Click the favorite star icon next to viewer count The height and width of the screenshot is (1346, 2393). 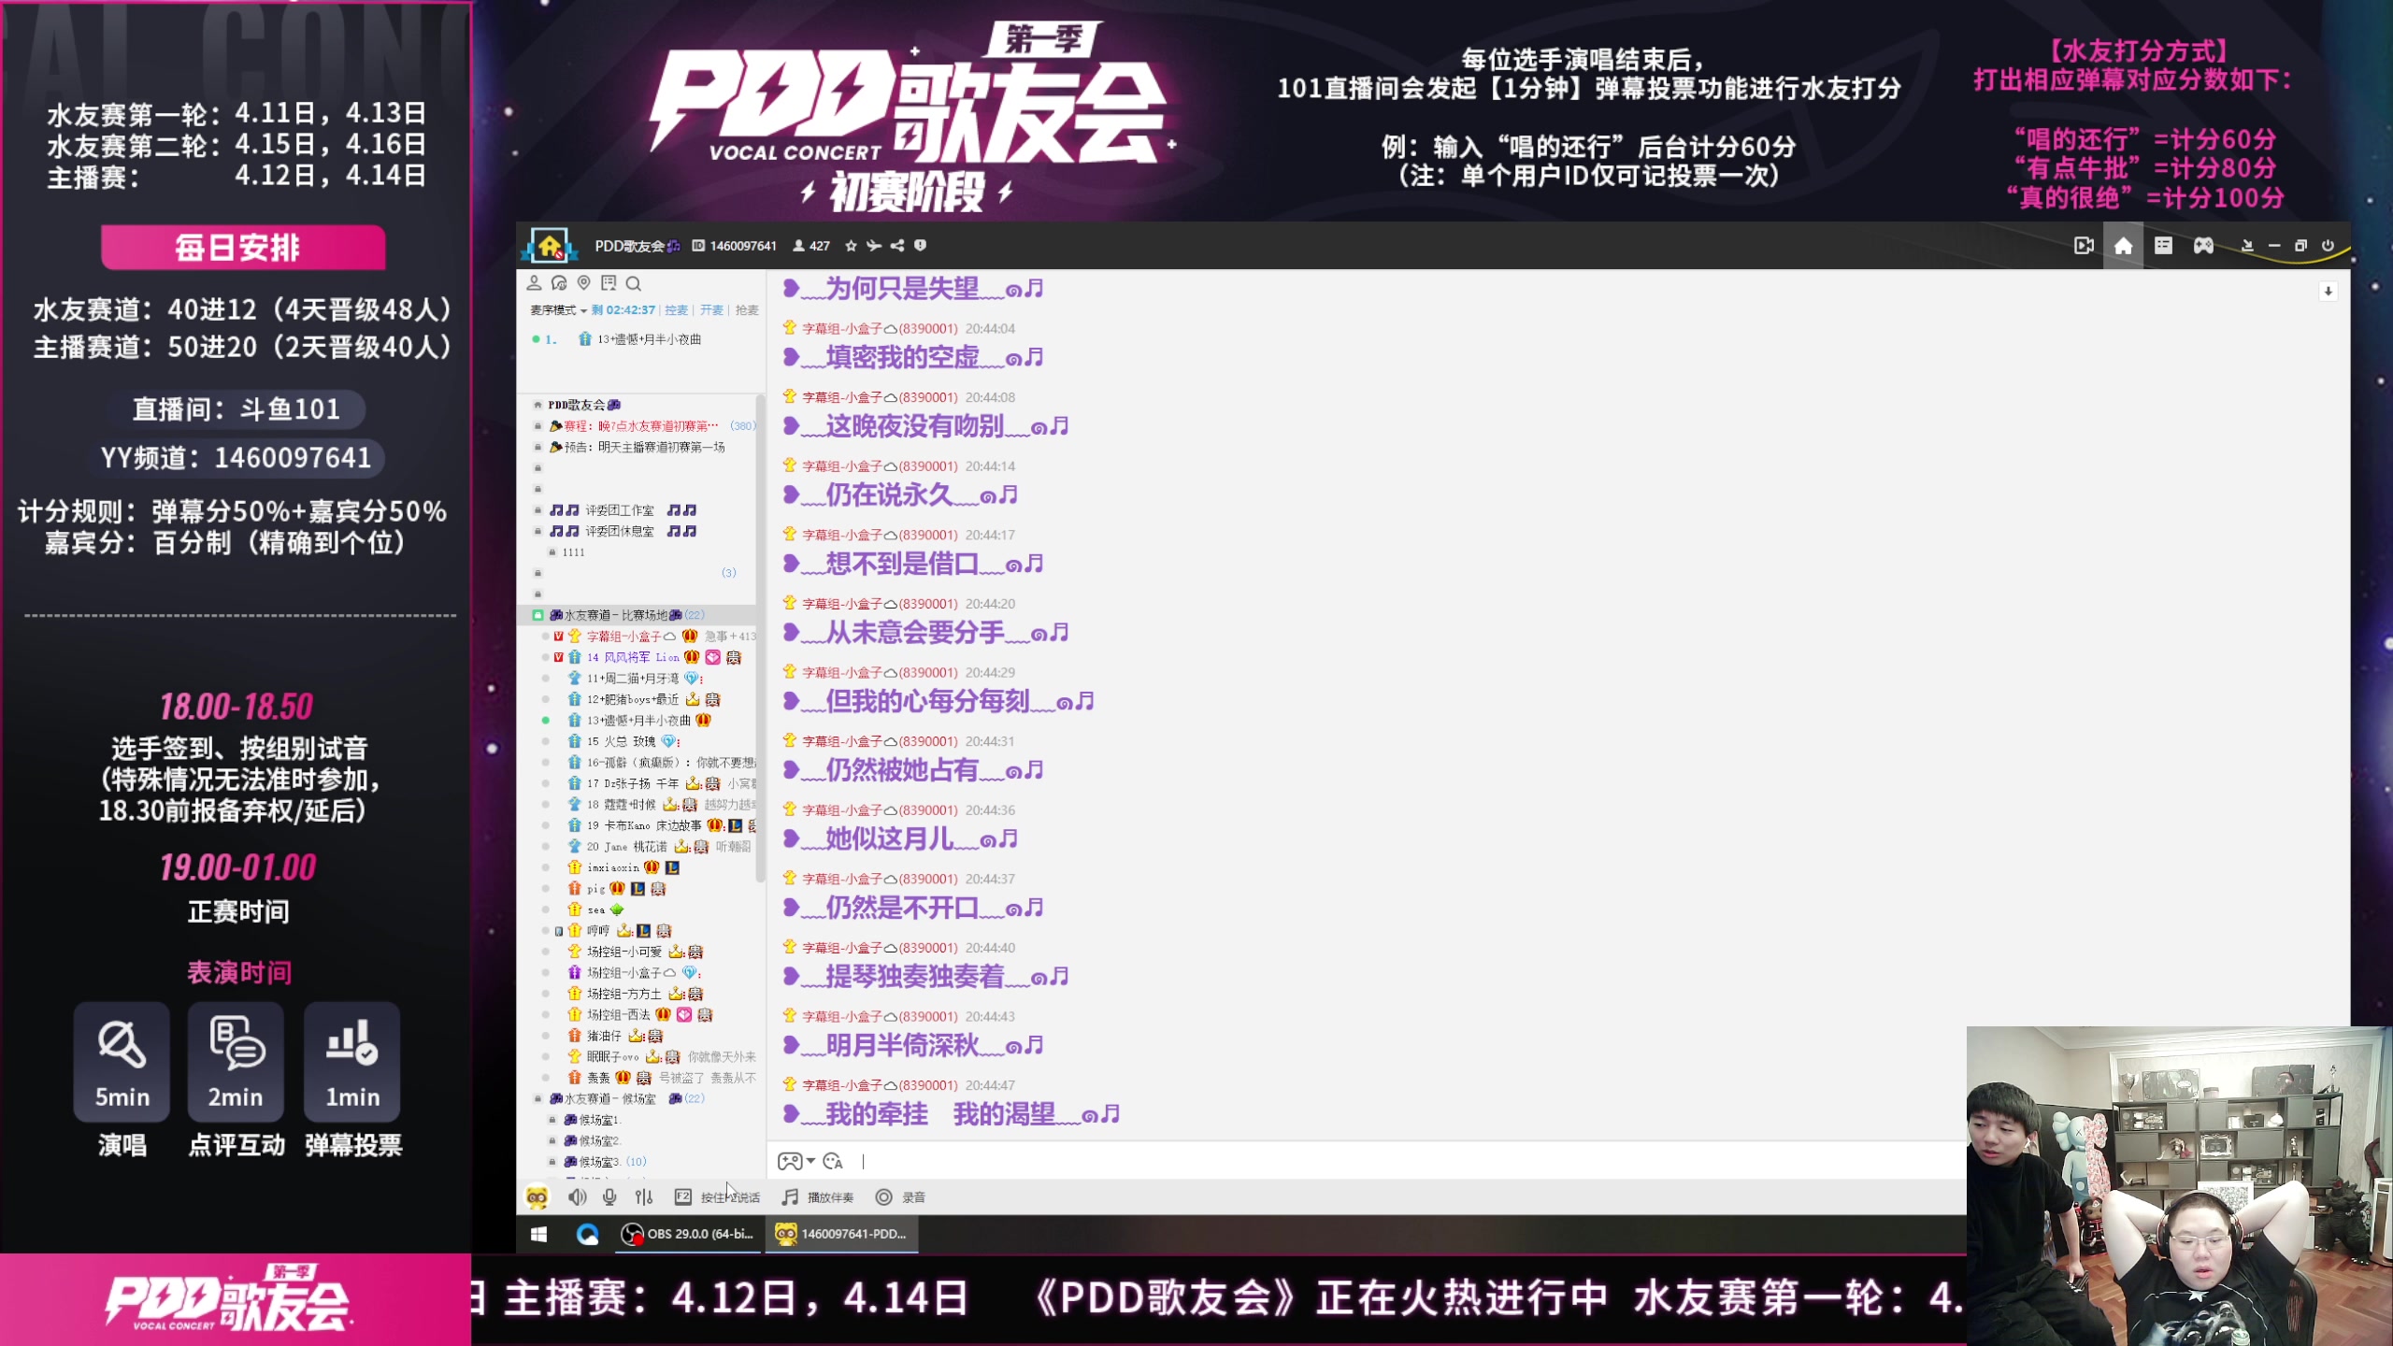(850, 246)
